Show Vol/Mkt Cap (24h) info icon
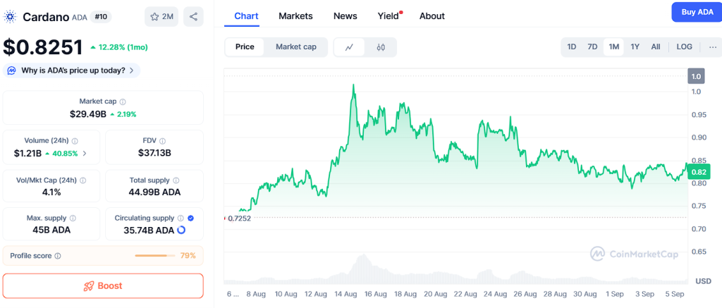This screenshot has width=722, height=308. [x=83, y=180]
